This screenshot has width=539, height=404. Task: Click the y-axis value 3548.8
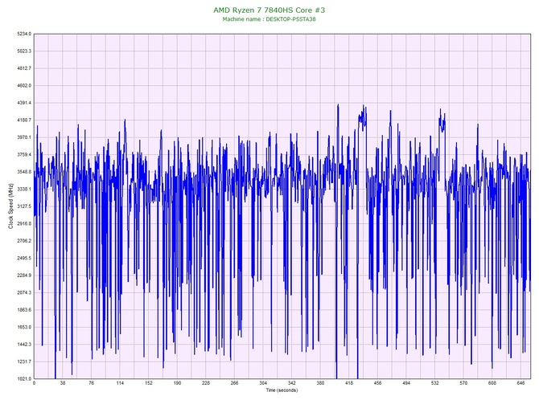(24, 172)
